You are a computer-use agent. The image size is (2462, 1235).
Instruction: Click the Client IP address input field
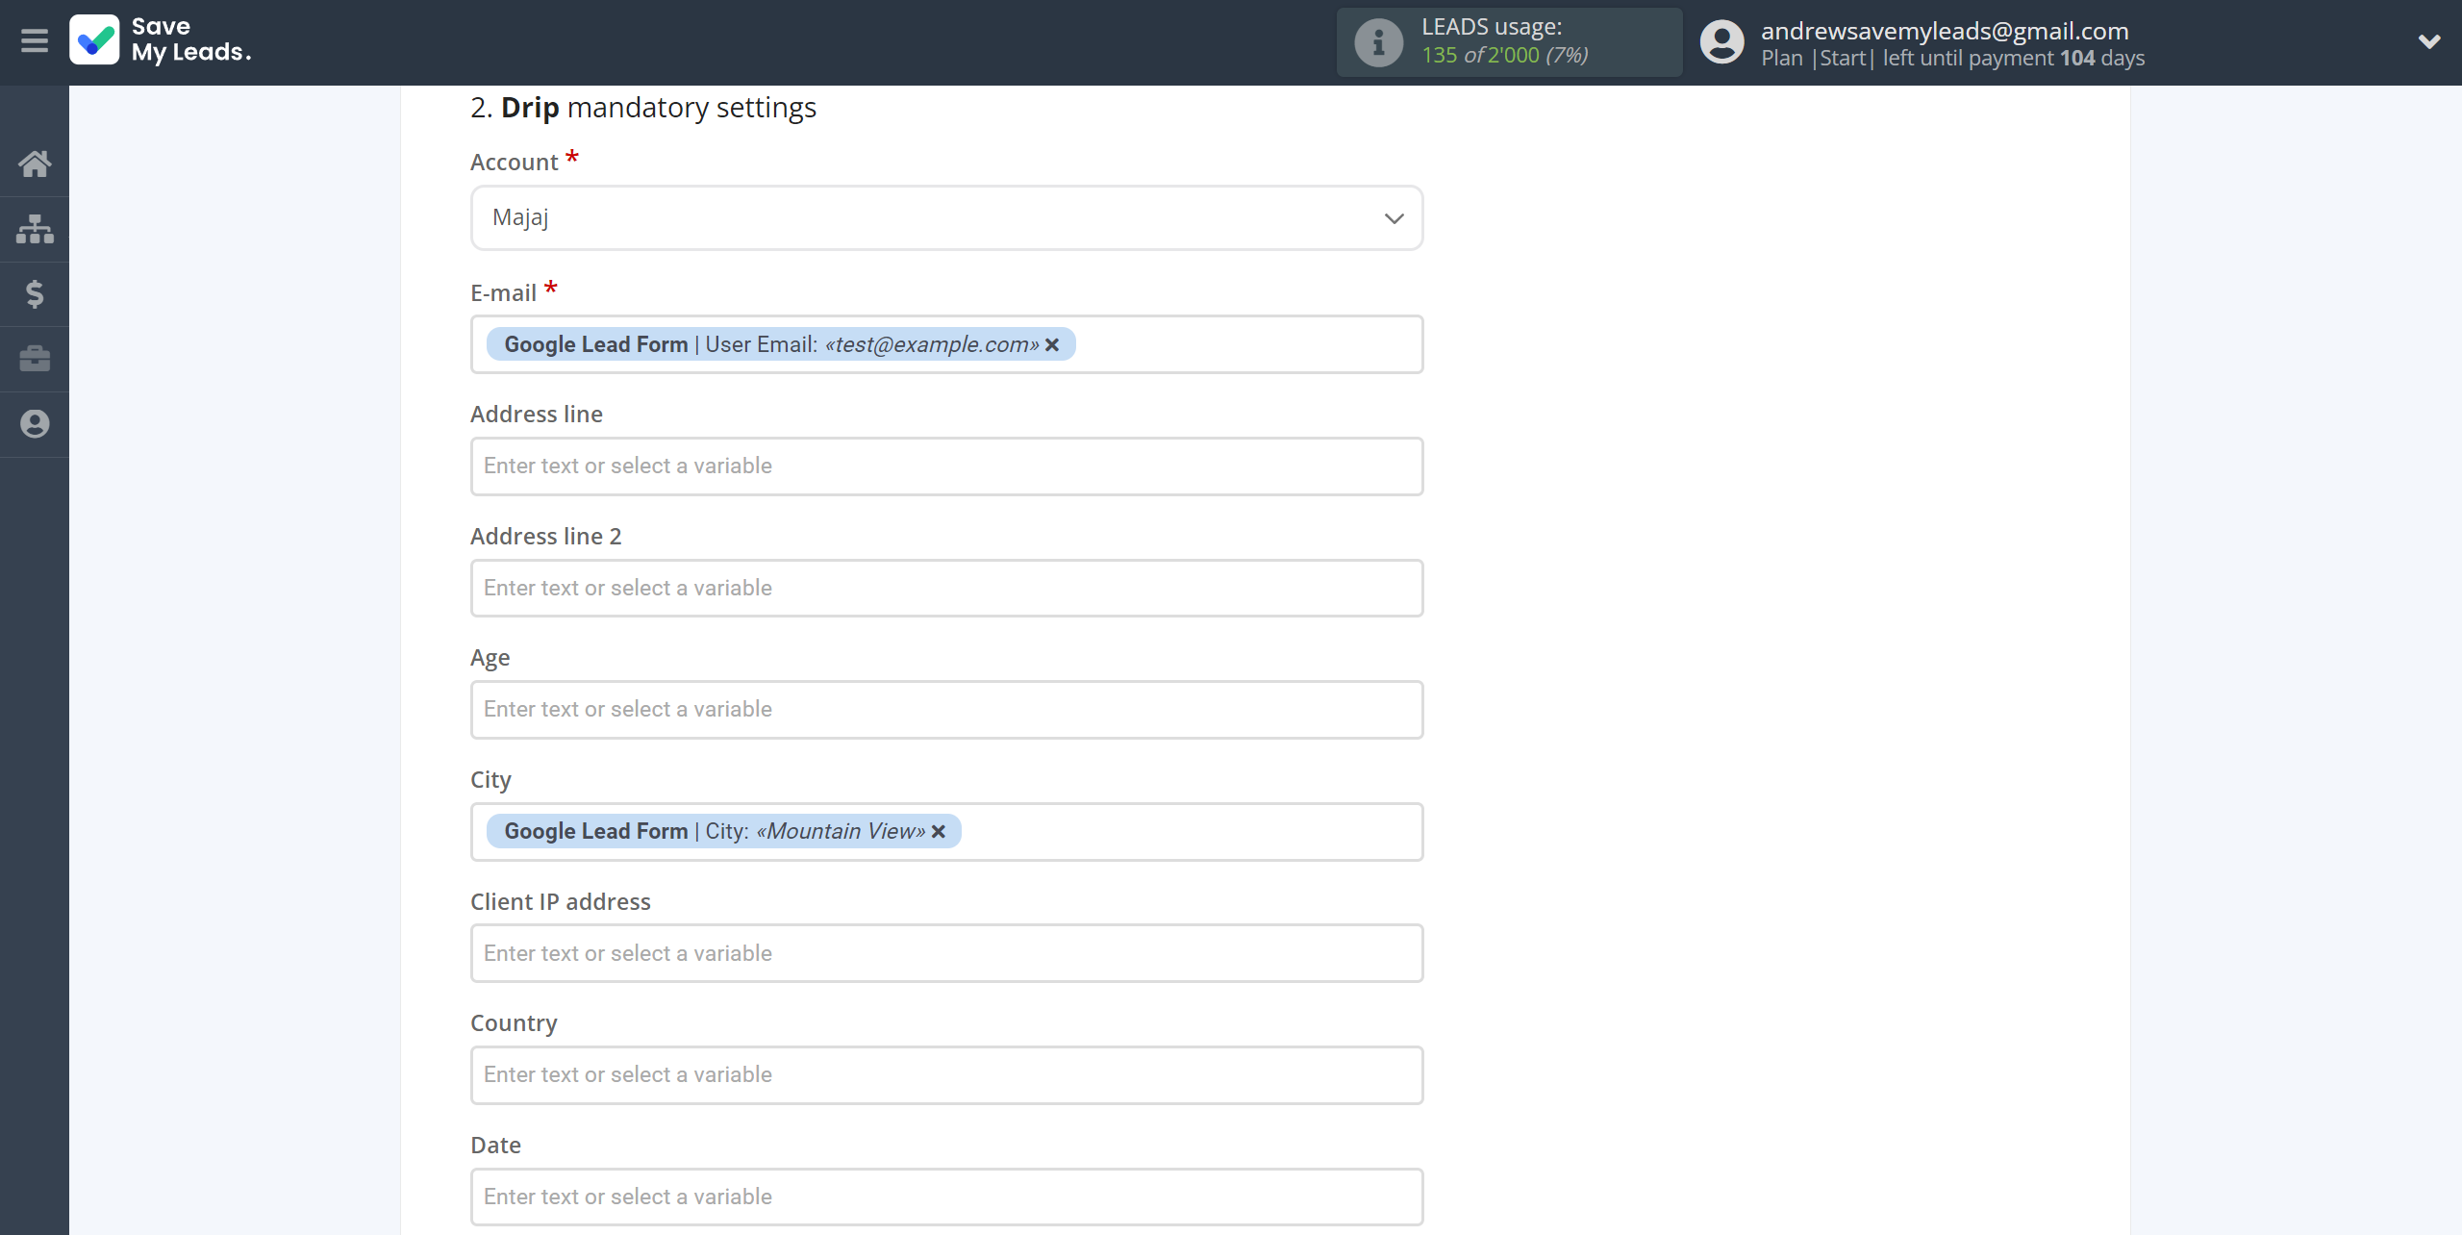pyautogui.click(x=946, y=953)
